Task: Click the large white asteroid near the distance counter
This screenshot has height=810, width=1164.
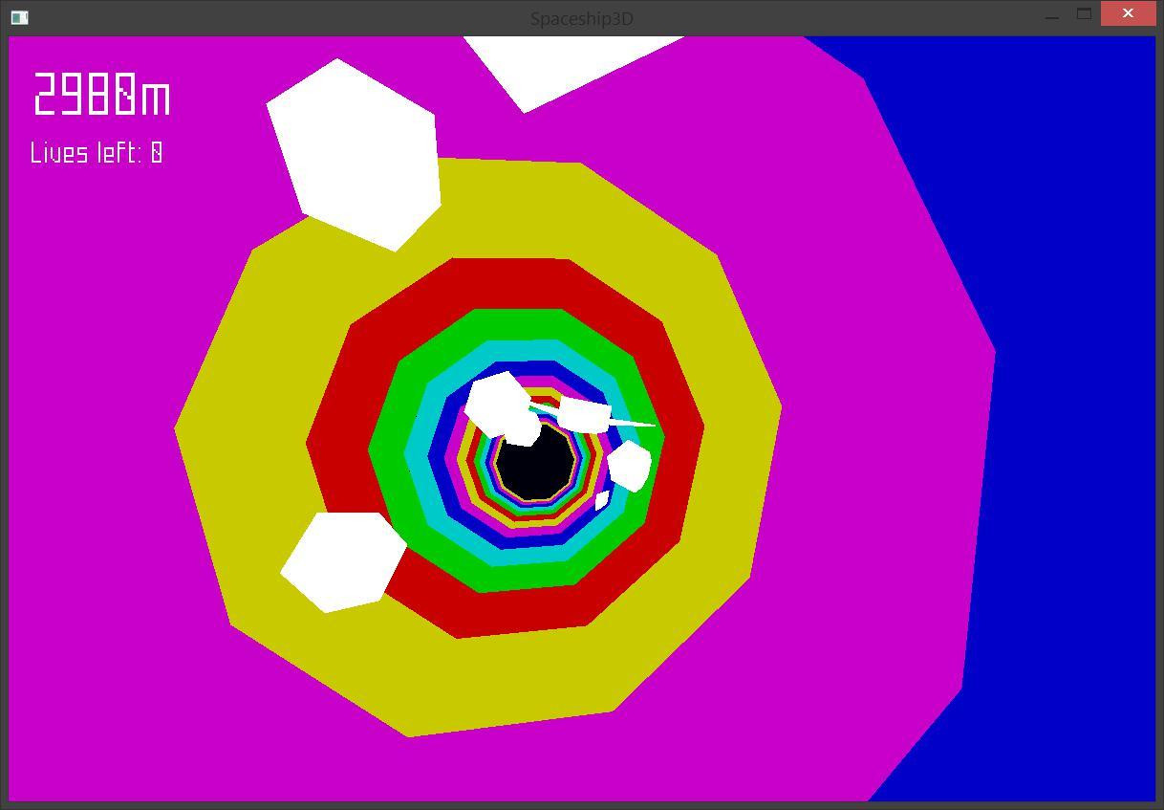Action: pyautogui.click(x=353, y=155)
